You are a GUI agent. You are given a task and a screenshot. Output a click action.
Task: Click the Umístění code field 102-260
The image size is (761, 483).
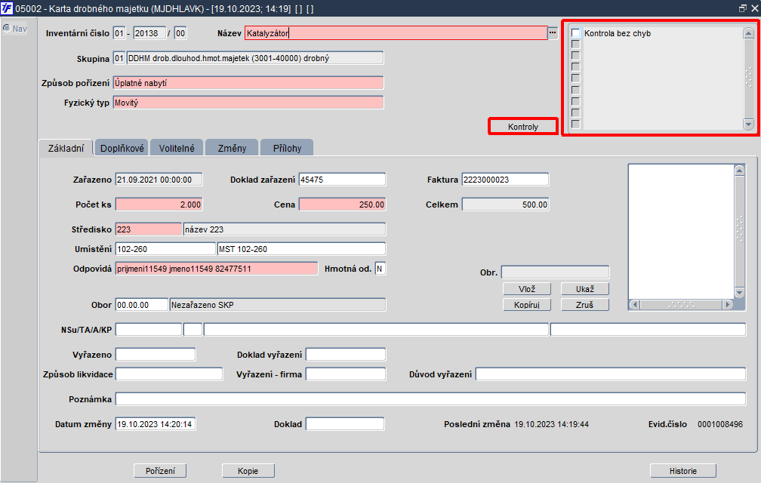165,249
